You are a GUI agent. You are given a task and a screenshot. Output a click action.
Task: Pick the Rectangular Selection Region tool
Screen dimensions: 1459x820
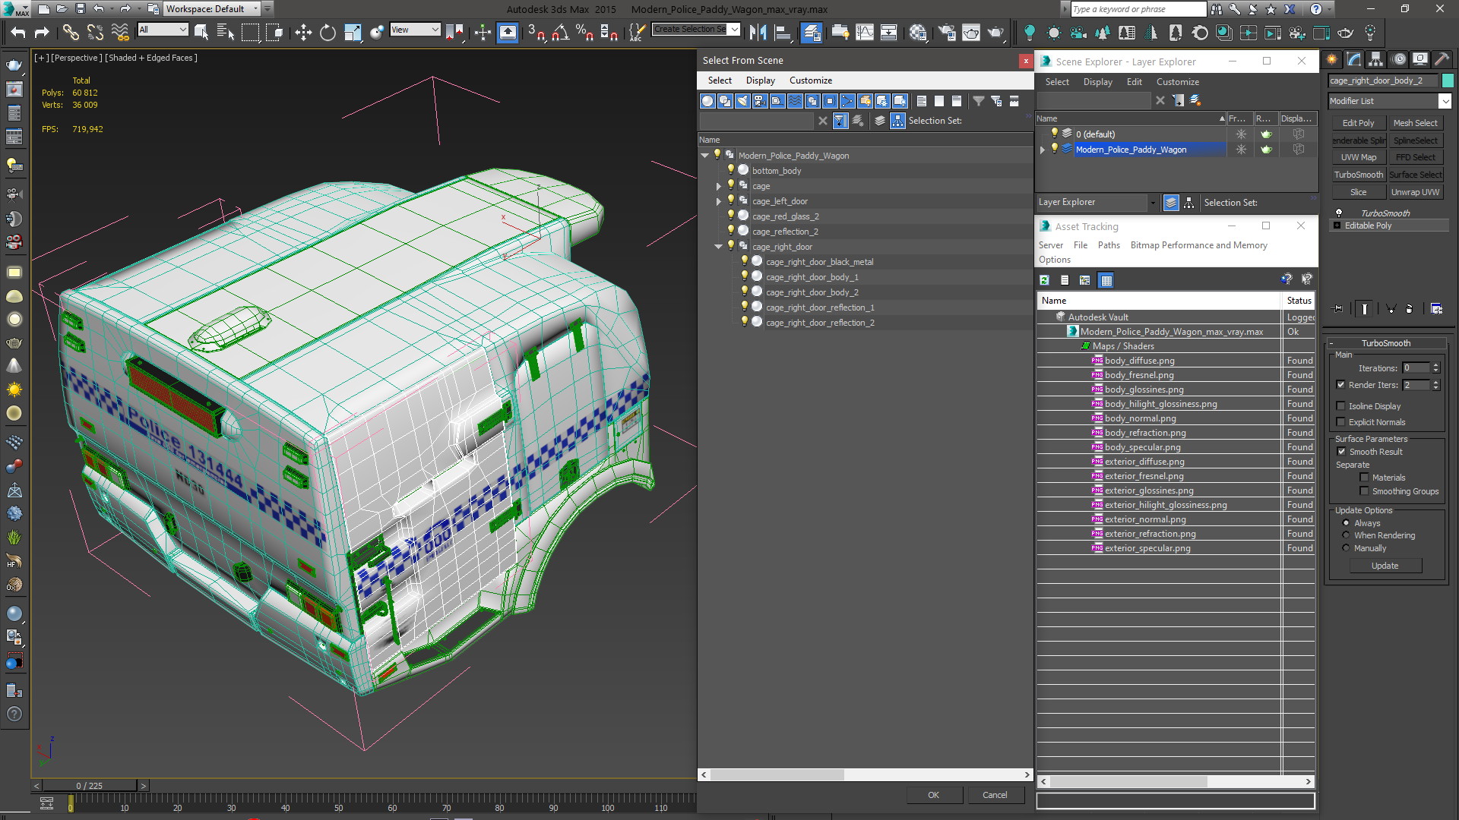pos(250,32)
